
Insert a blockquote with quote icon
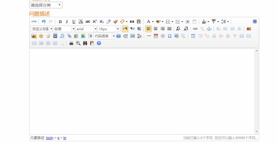coord(132,22)
